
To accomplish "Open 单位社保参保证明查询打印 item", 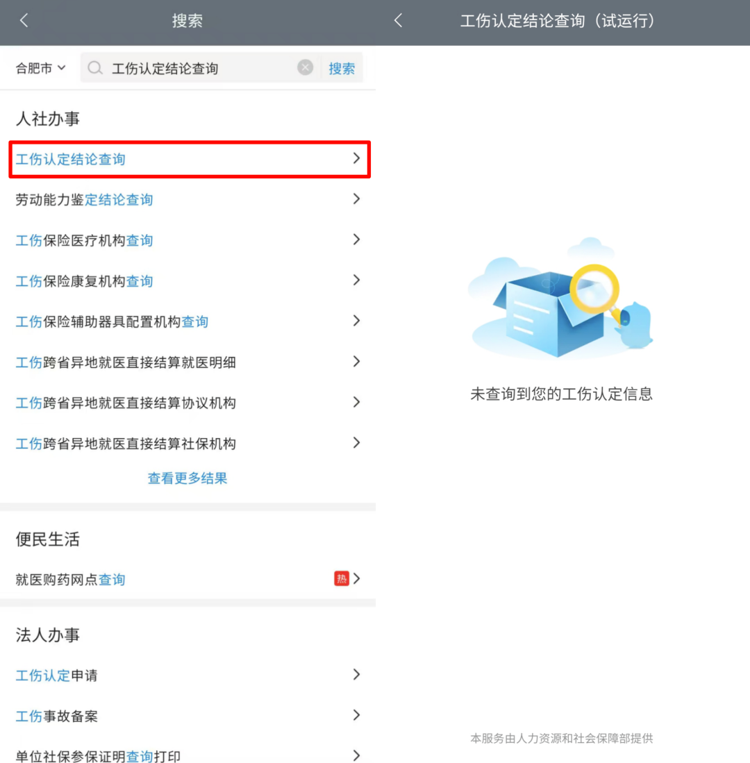I will (x=188, y=755).
